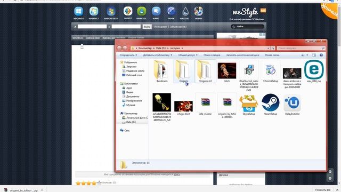
Task: Focus the website login name field
Action: (92, 27)
